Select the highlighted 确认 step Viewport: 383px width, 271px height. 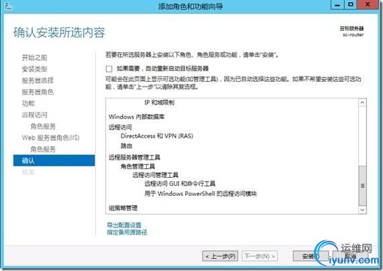pos(54,160)
